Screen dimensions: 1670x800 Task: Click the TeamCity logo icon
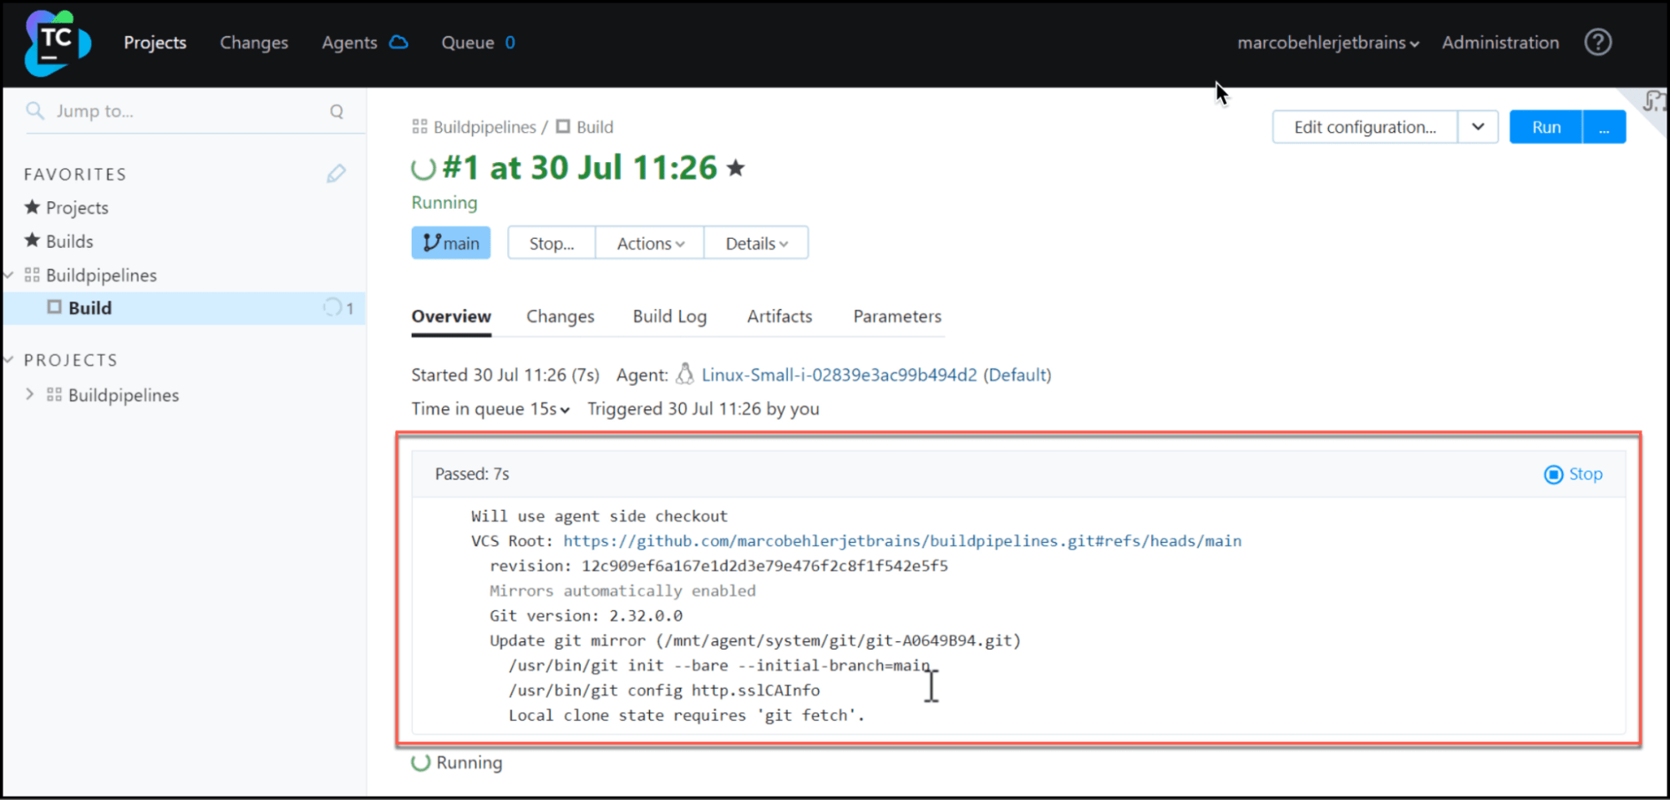pyautogui.click(x=57, y=43)
